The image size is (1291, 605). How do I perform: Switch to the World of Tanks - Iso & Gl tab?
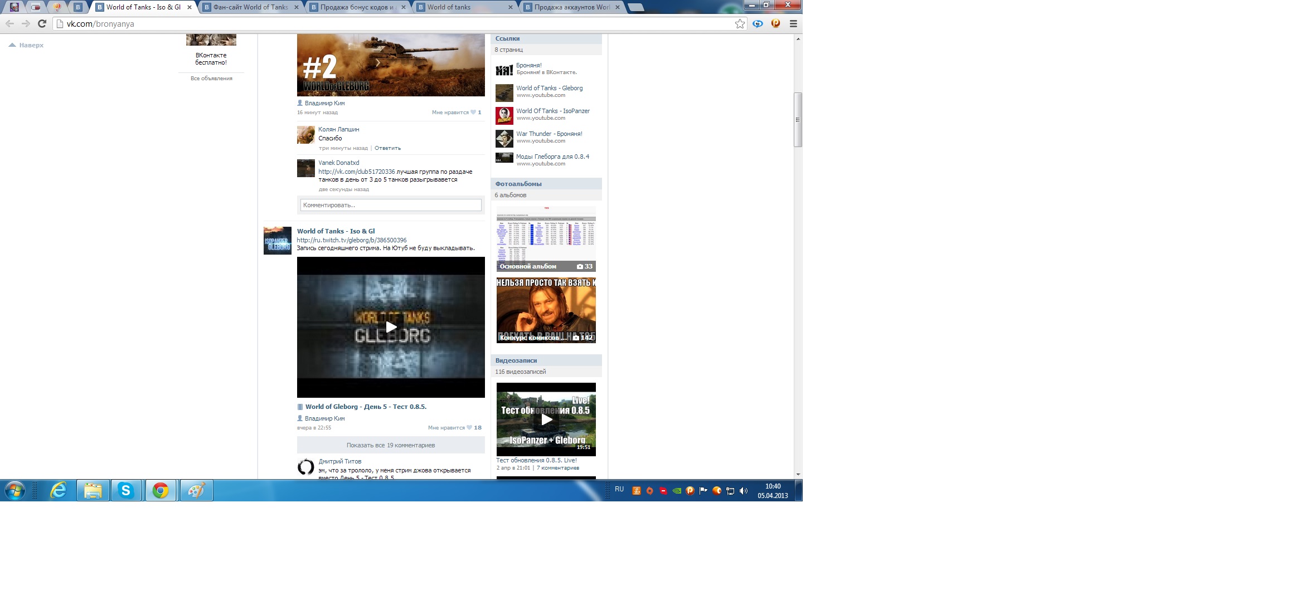[x=143, y=7]
